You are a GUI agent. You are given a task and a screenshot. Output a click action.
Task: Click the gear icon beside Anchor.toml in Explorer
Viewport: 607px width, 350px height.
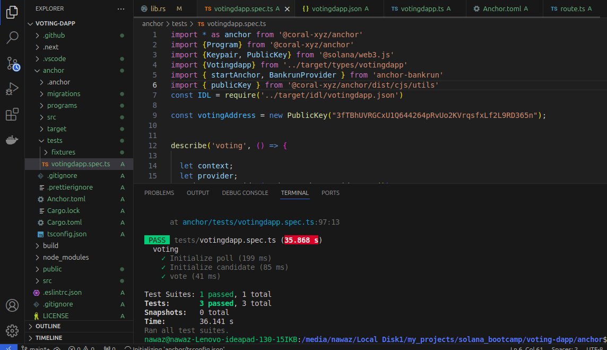pyautogui.click(x=41, y=199)
